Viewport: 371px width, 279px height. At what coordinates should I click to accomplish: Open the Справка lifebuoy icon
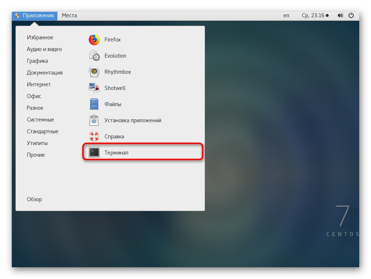click(94, 137)
